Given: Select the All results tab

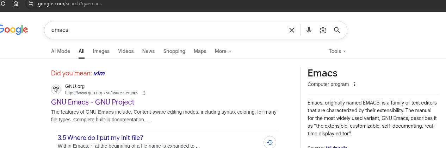Looking at the screenshot, I should [81, 51].
